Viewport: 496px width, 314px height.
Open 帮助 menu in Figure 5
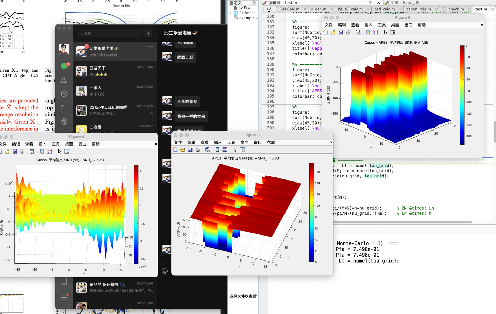[x=271, y=142]
